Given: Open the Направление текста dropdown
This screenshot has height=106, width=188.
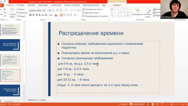Looking at the screenshot, I should tap(93, 9).
